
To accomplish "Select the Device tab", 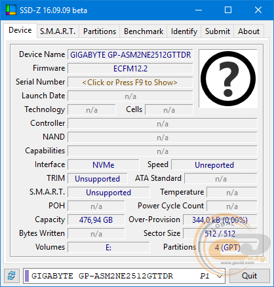I will [x=20, y=30].
